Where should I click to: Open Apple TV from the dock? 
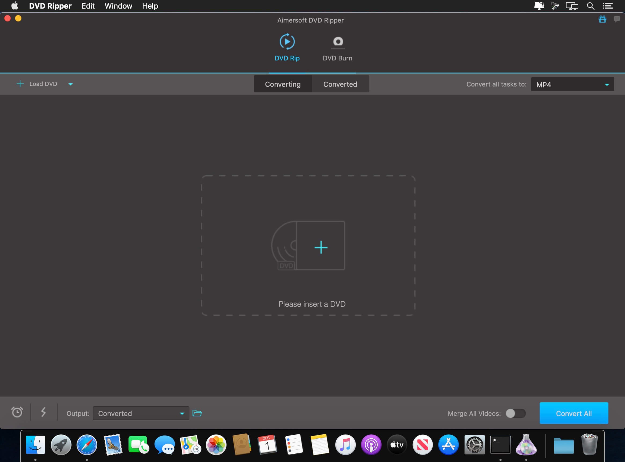click(397, 445)
